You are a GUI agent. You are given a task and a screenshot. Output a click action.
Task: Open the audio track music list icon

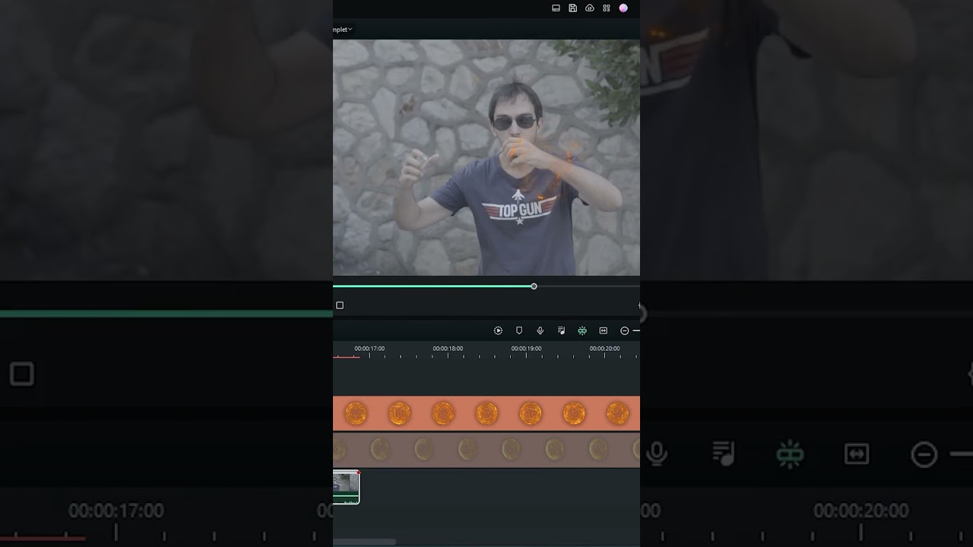561,330
